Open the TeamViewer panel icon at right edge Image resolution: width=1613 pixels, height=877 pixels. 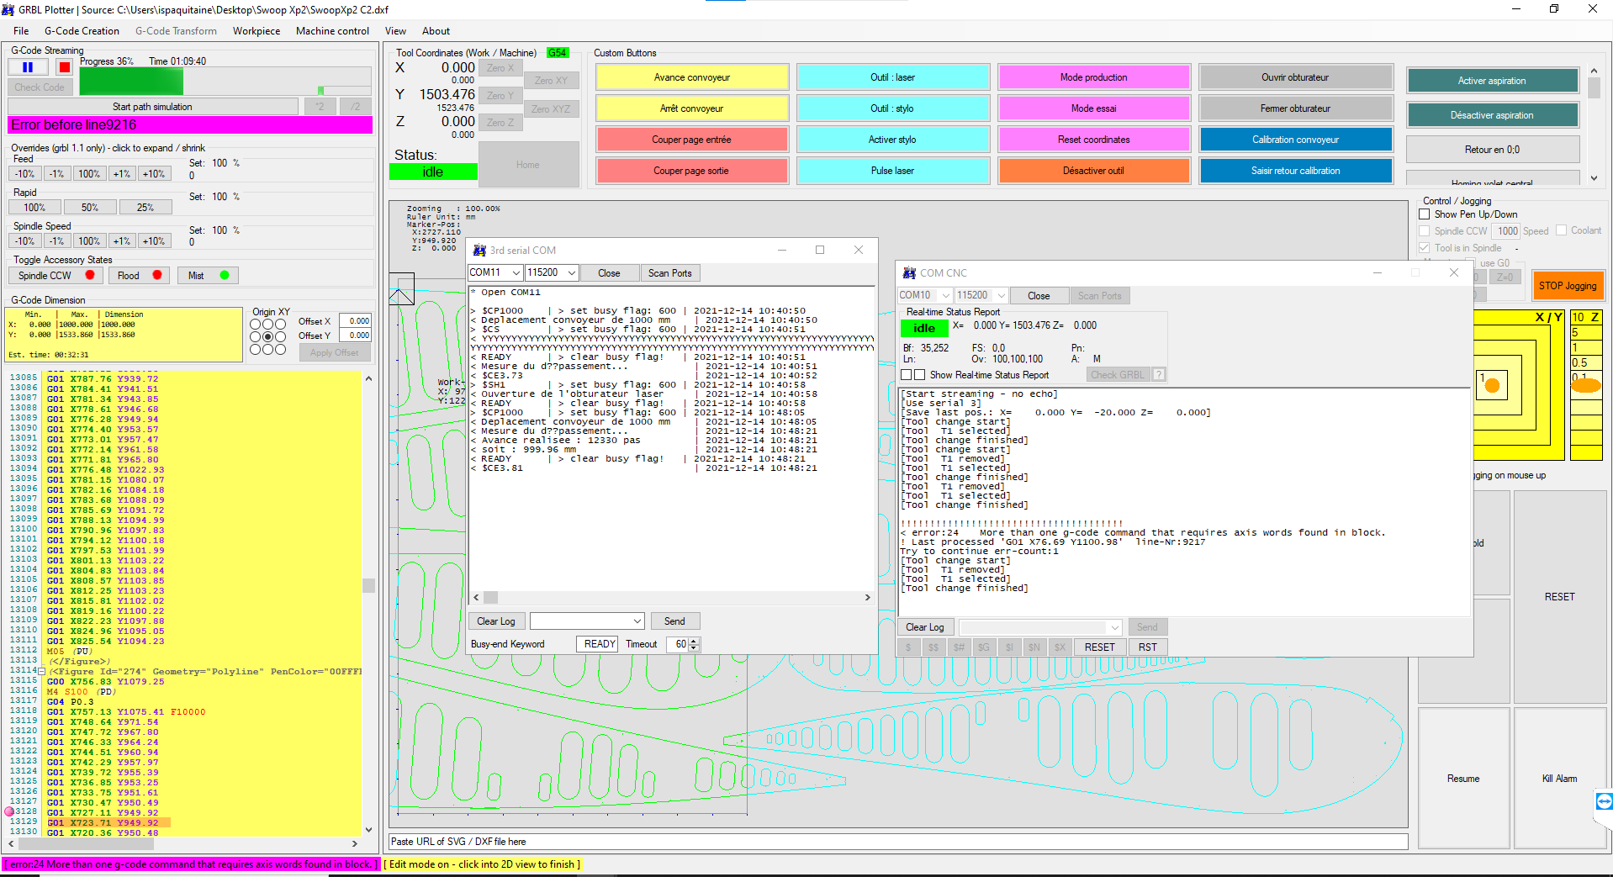(1604, 801)
